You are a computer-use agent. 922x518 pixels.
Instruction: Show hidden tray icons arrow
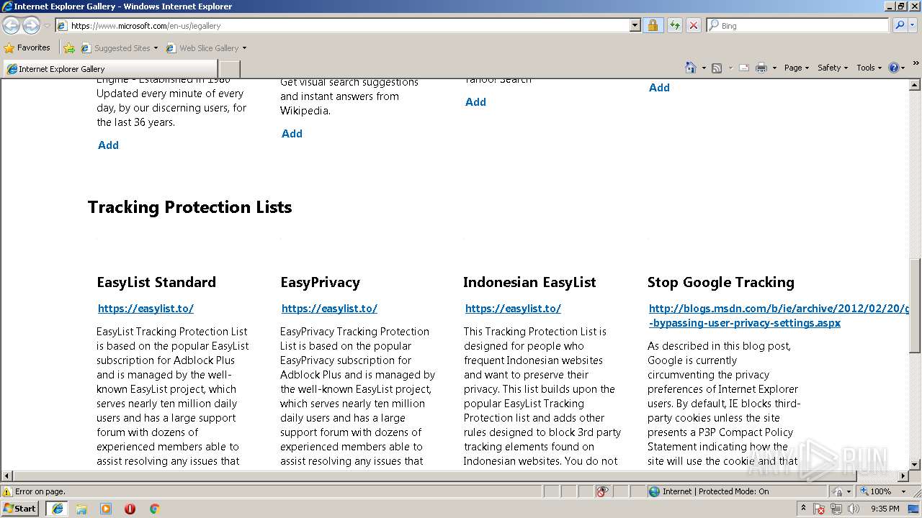click(x=804, y=509)
